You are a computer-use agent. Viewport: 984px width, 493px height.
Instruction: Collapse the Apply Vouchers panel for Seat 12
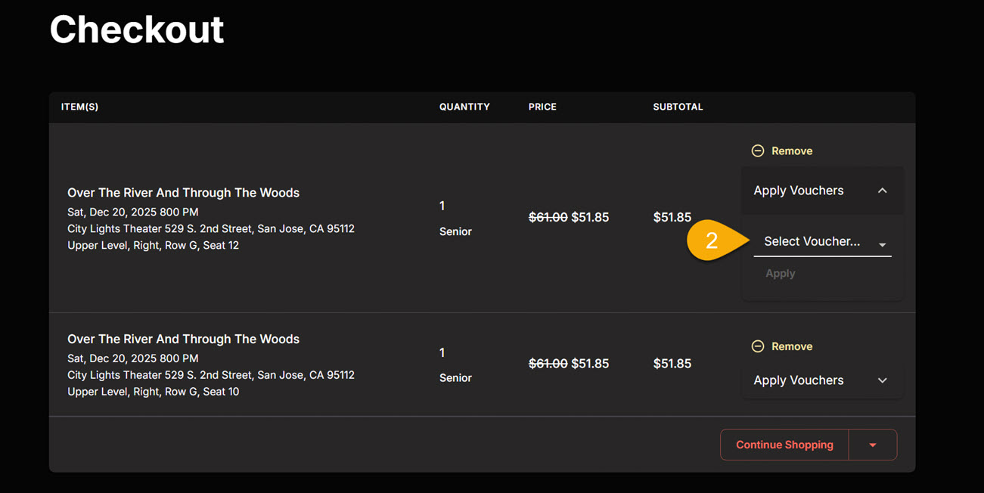click(799, 191)
